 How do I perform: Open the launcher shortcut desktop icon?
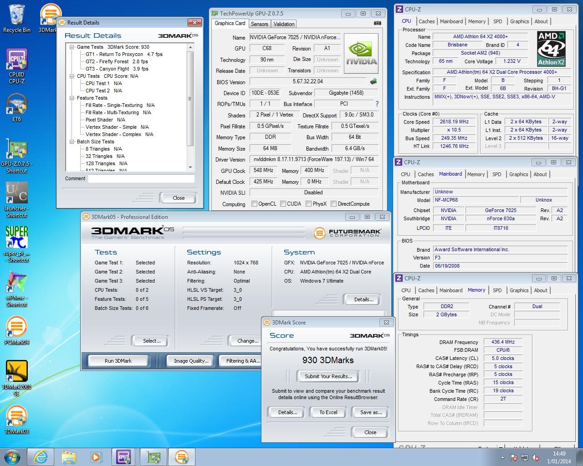pyautogui.click(x=17, y=200)
